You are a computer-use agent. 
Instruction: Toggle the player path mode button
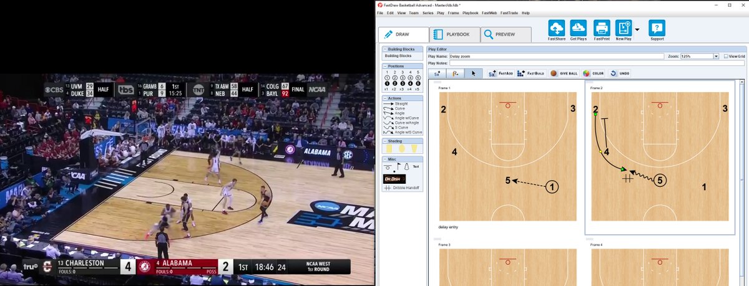pos(455,74)
